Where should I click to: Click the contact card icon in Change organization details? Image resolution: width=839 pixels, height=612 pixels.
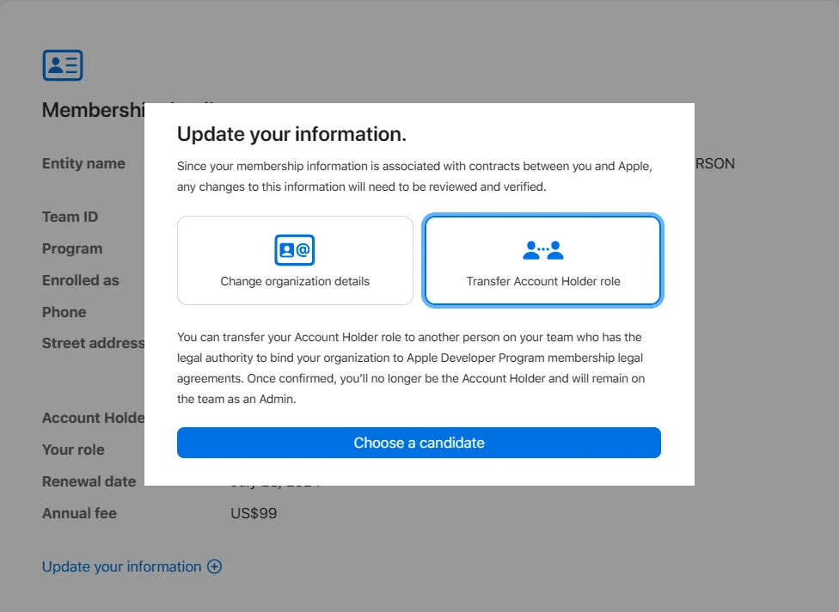click(295, 250)
